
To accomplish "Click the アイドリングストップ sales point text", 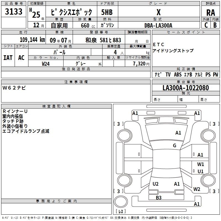I will click(173, 51).
